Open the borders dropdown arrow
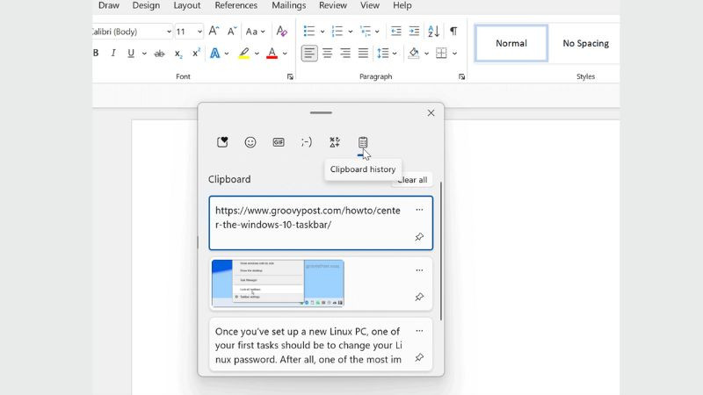The width and height of the screenshot is (703, 395). pos(454,54)
